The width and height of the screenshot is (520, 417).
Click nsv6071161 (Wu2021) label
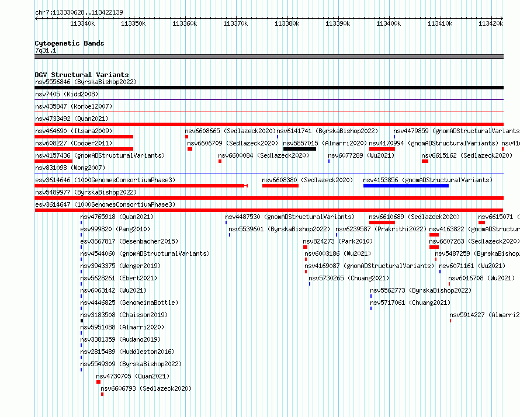472,266
